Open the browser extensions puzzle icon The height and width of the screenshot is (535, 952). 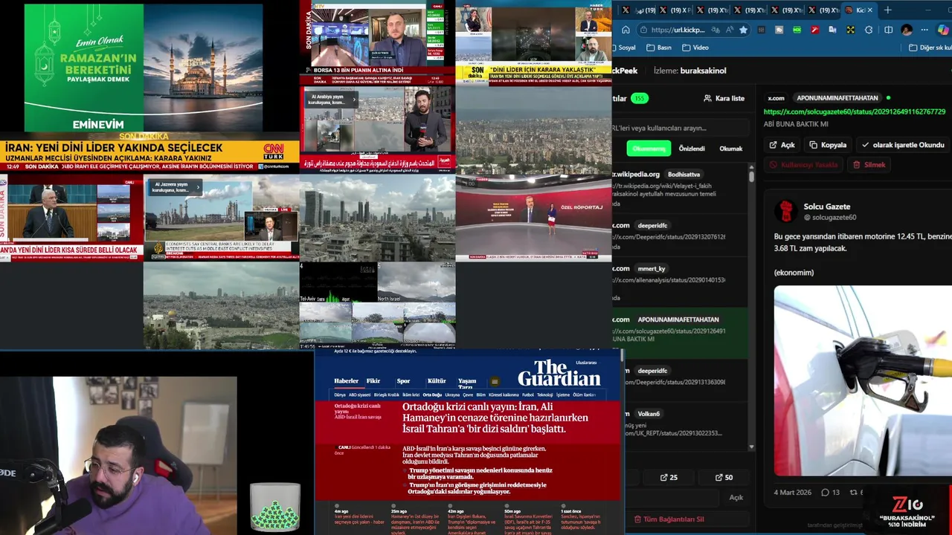[869, 30]
